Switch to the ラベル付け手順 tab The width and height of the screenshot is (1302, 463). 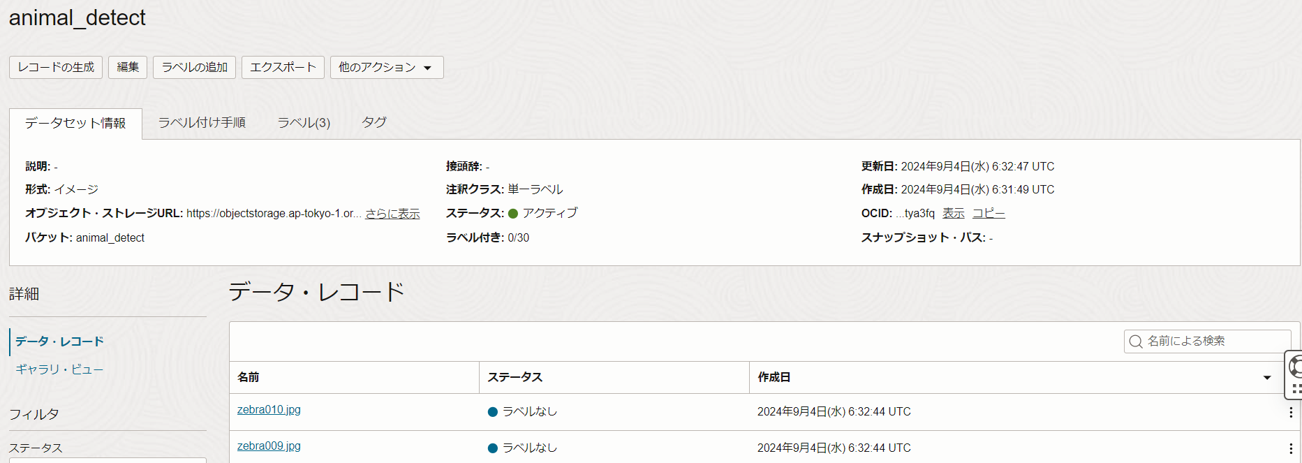[202, 123]
